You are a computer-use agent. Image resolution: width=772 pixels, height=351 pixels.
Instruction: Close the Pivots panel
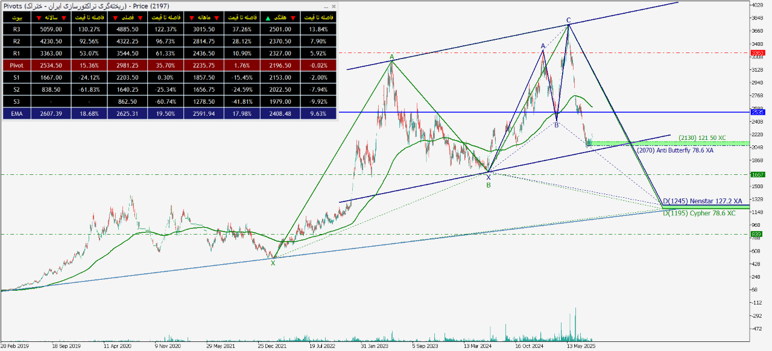tap(334, 6)
